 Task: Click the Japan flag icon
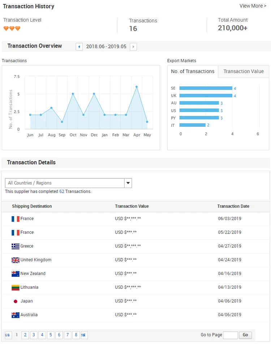[15, 301]
